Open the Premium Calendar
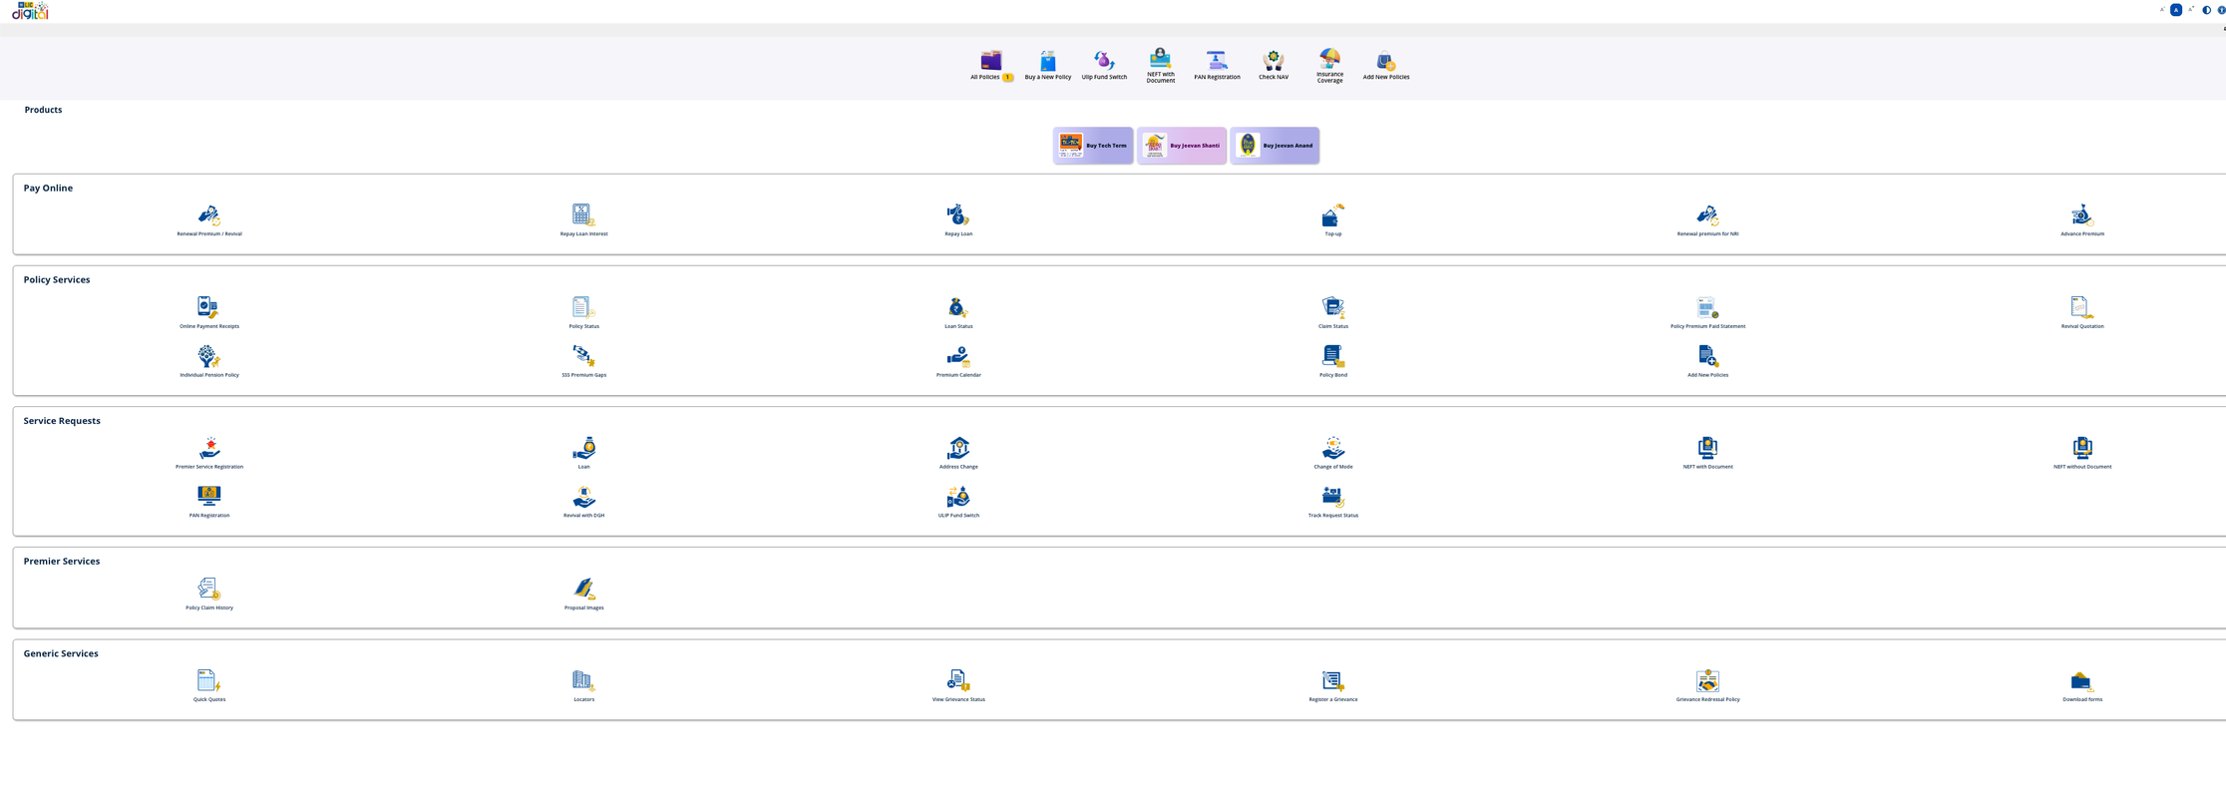Screen dimensions: 2226x807 (x=957, y=357)
